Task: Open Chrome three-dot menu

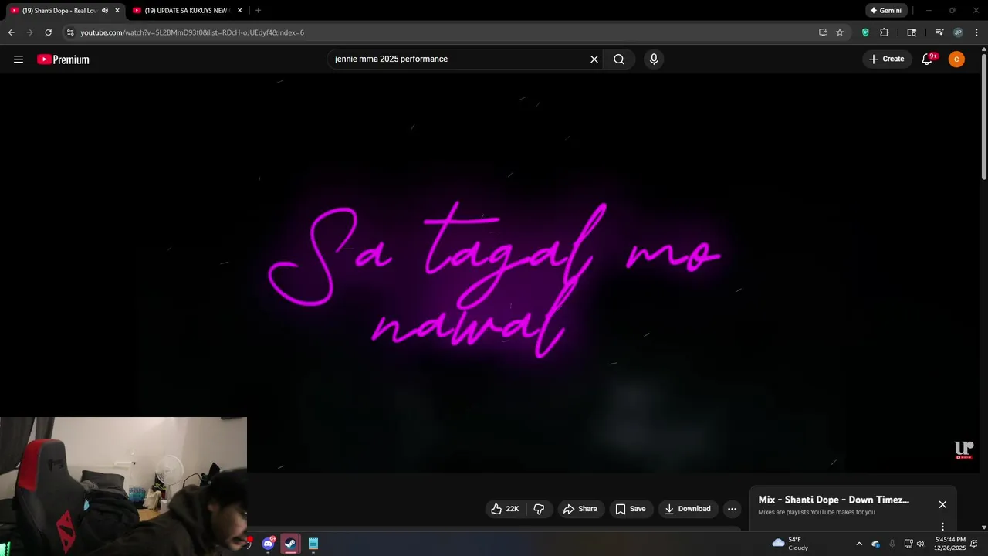Action: tap(977, 32)
